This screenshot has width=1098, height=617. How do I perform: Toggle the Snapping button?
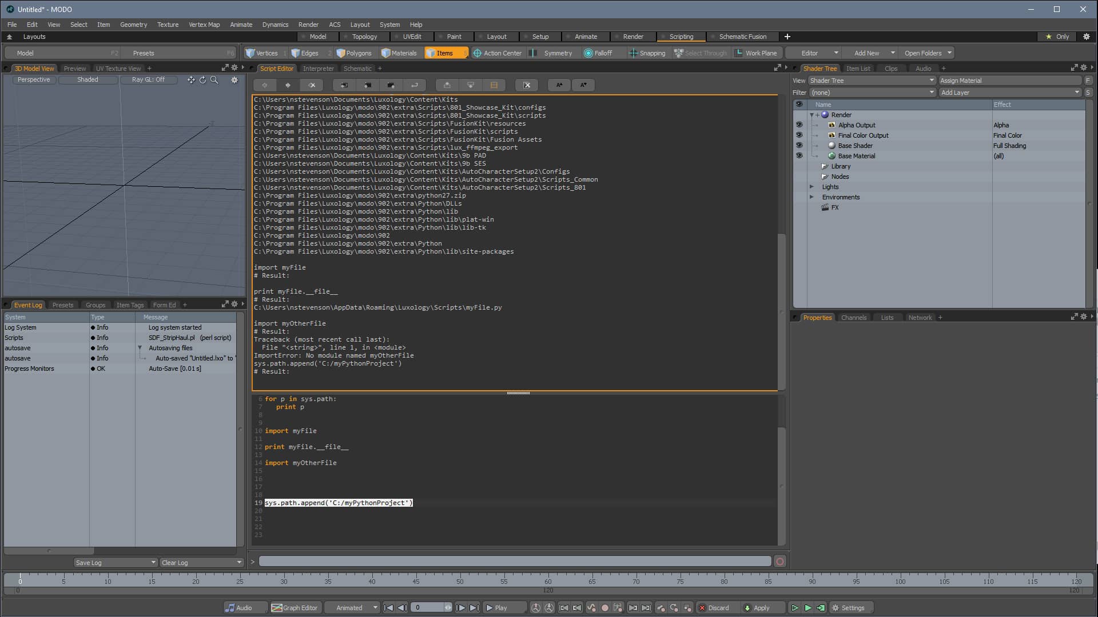647,53
